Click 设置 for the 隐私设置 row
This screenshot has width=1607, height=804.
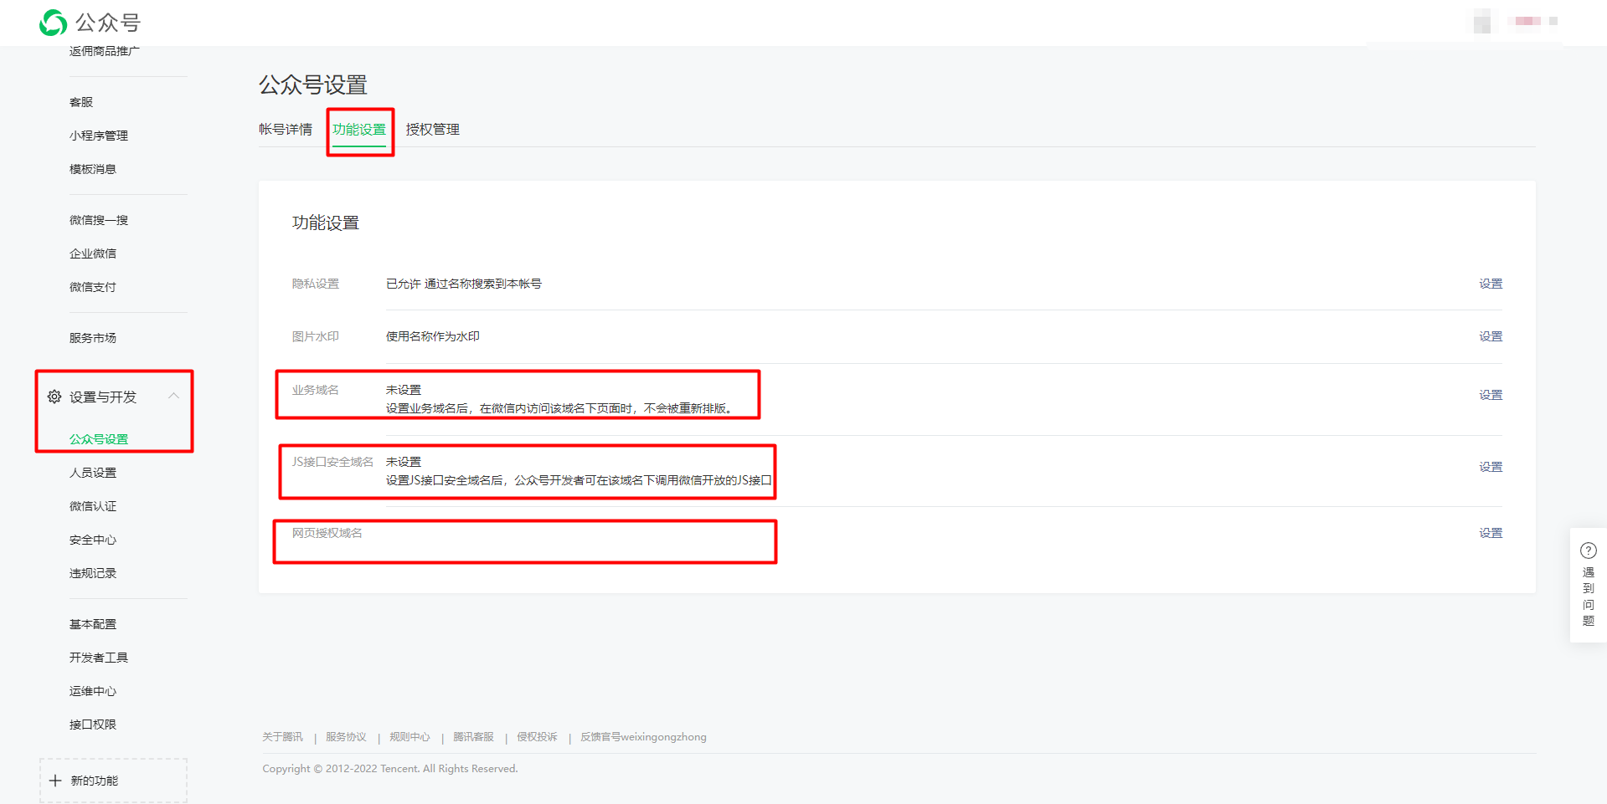point(1491,284)
